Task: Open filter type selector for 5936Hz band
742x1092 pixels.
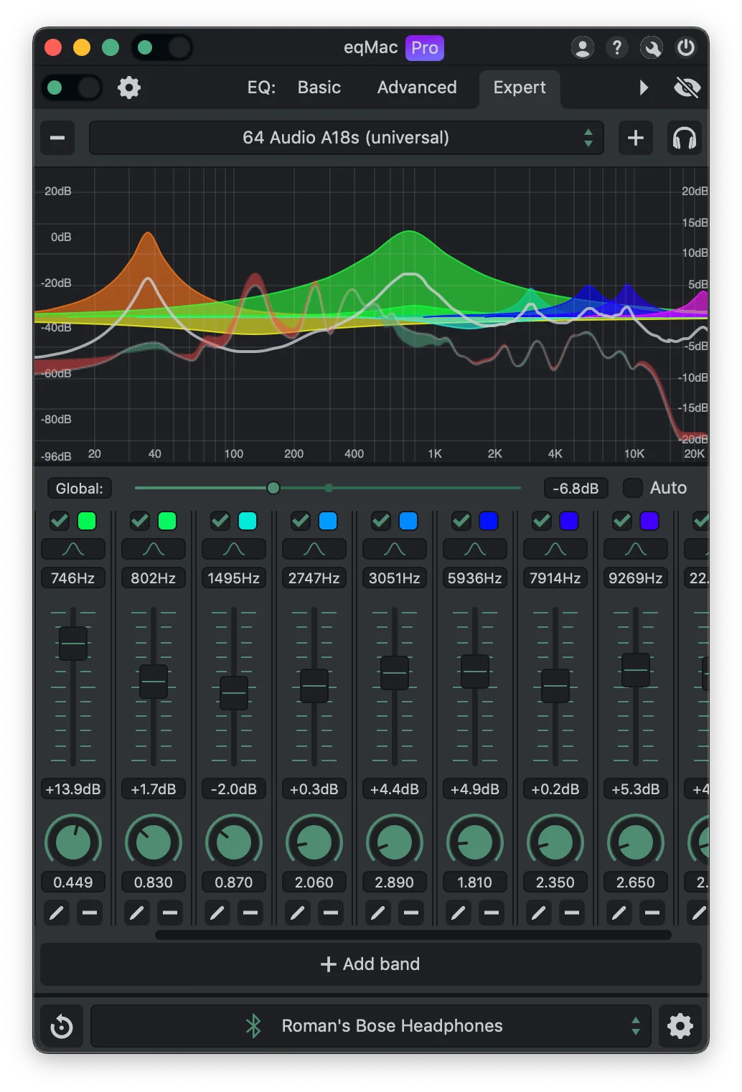Action: click(x=475, y=550)
